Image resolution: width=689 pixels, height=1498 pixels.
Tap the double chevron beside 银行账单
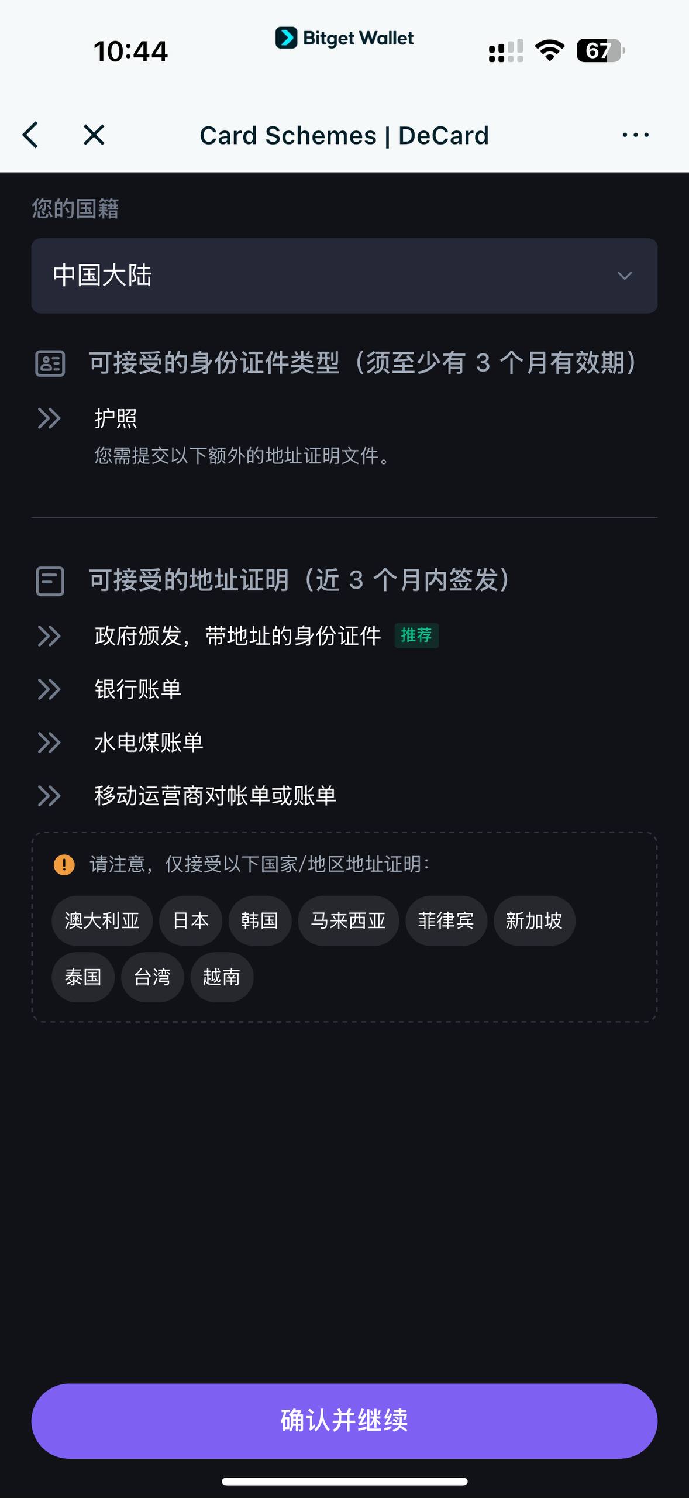pos(49,689)
